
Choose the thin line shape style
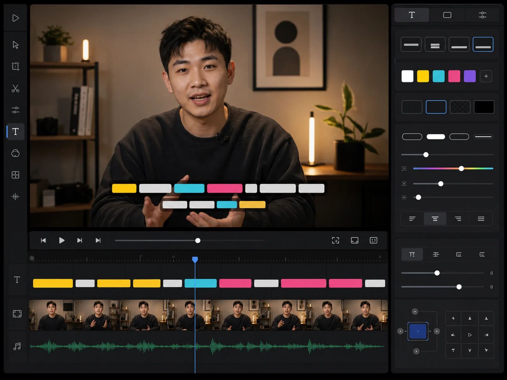click(483, 137)
